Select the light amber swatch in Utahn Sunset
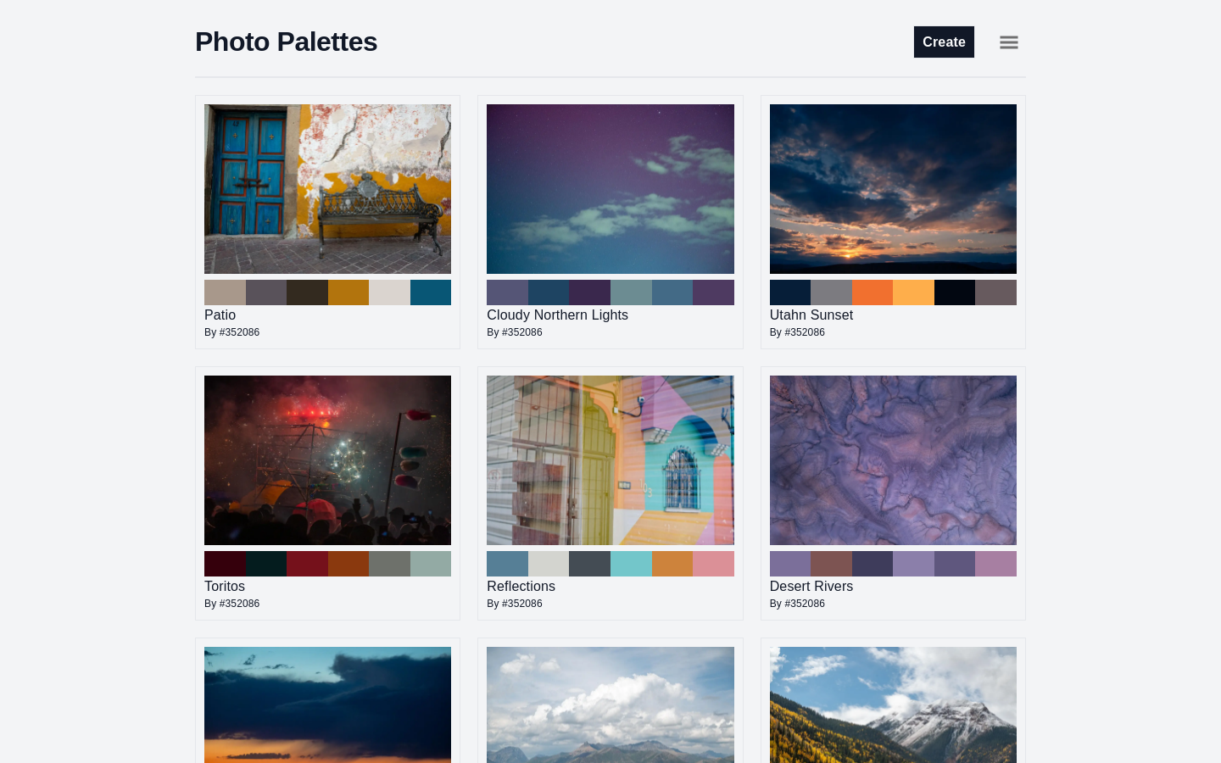Screen dimensions: 1221x763 [x=913, y=292]
